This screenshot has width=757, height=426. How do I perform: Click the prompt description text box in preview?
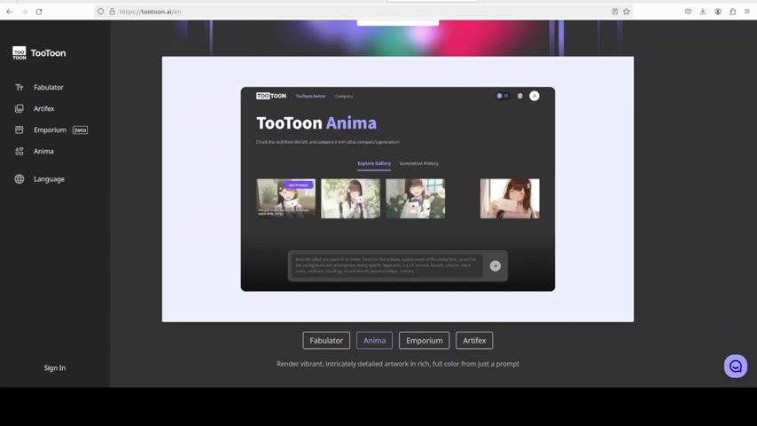386,265
